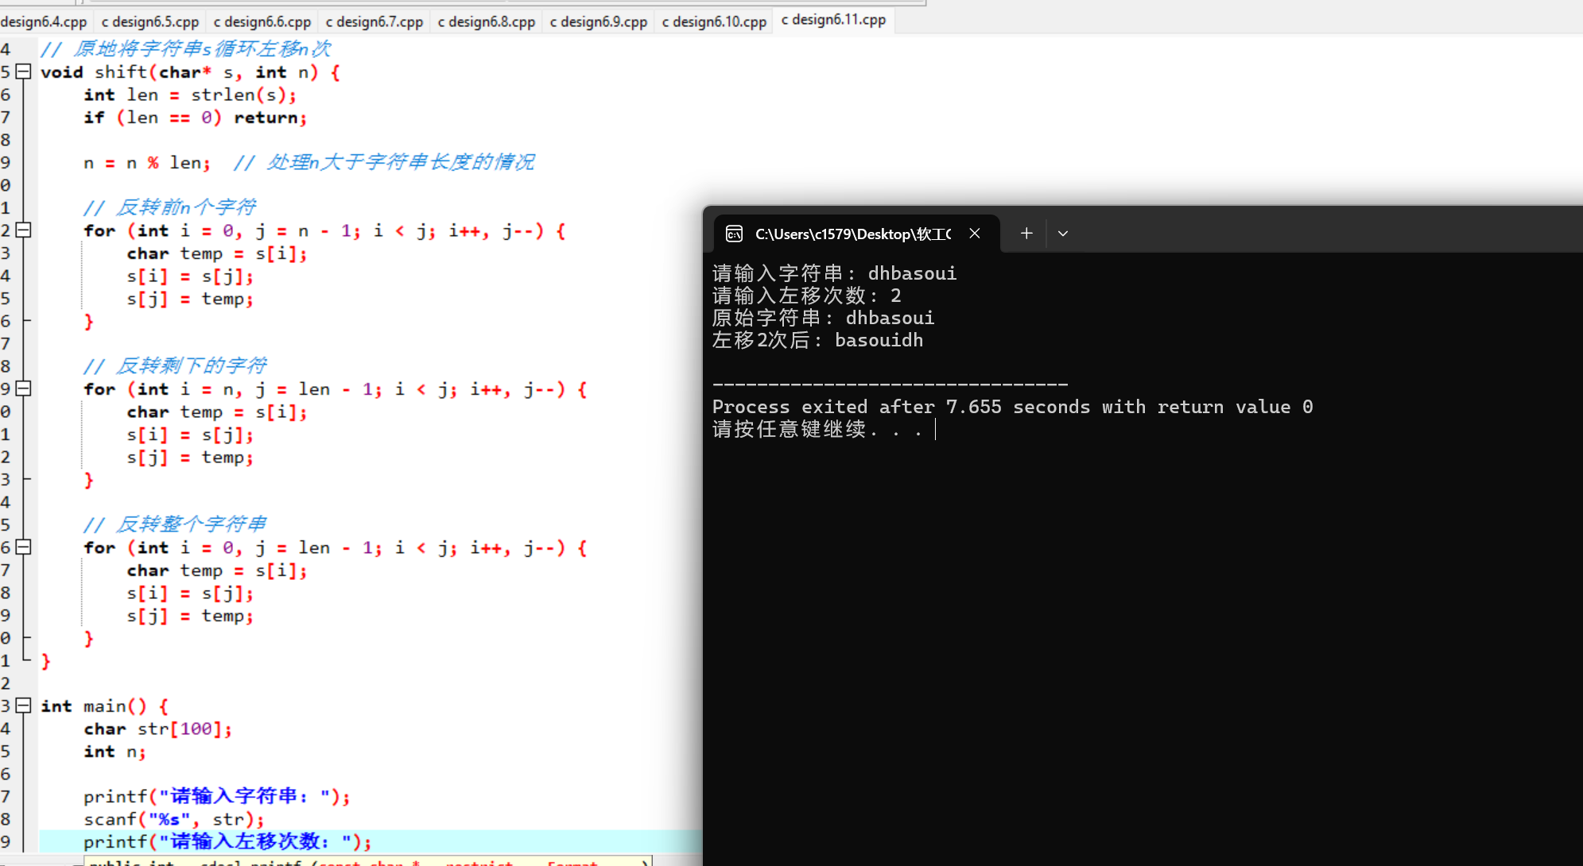Collapse the shift function fold marker
Image resolution: width=1583 pixels, height=866 pixels.
(x=24, y=72)
